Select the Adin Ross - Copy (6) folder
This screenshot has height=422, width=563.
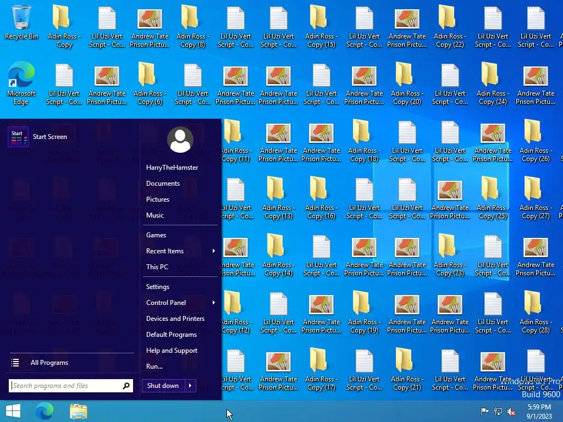pos(150,84)
